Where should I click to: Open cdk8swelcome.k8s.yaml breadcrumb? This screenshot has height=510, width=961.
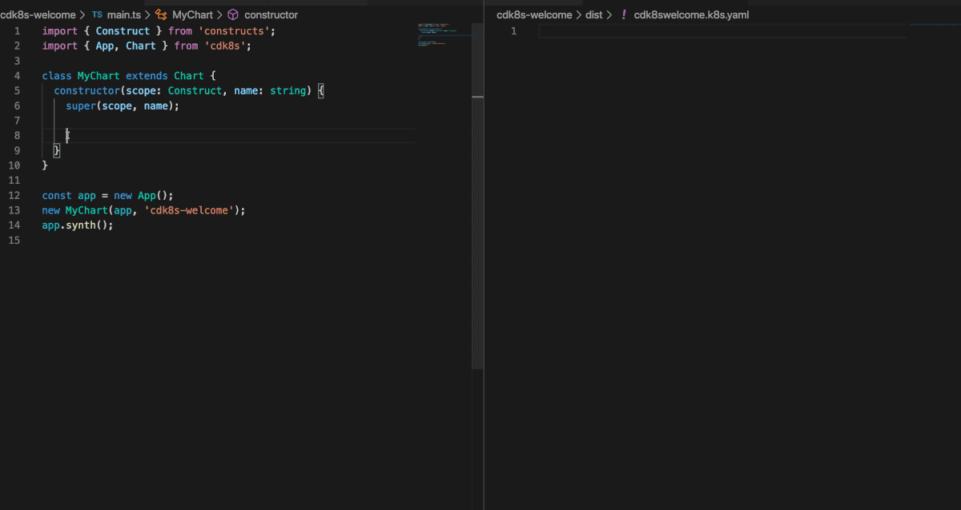point(692,14)
